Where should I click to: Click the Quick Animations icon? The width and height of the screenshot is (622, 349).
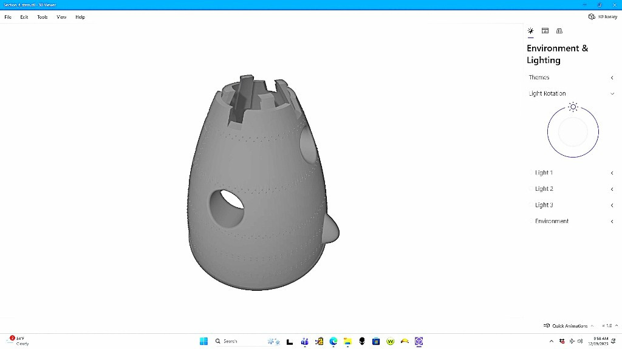(x=547, y=326)
